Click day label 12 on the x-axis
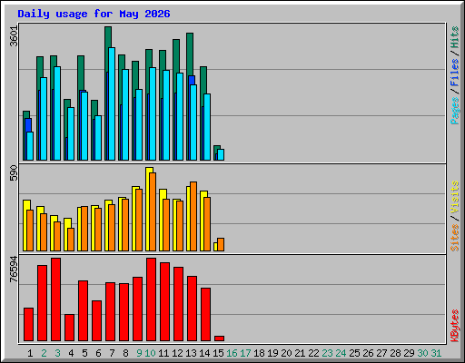Image resolution: width=465 pixels, height=363 pixels. (x=177, y=353)
